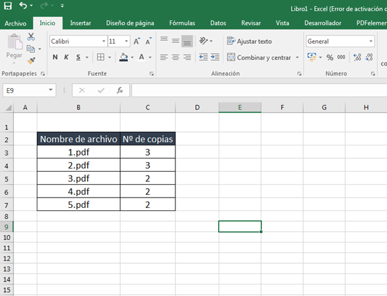Screen dimensions: 387x296
Task: Toggle Bold (N) formatting
Action: point(55,57)
